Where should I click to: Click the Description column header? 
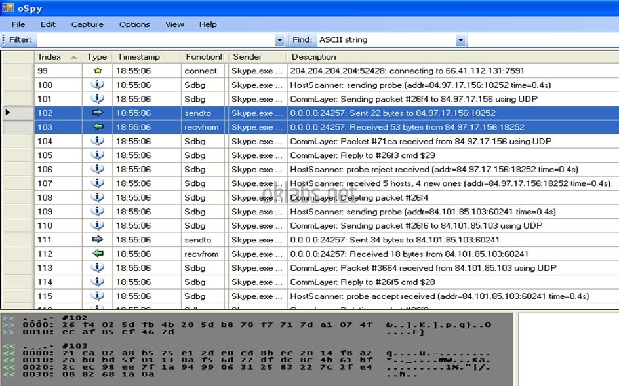point(313,57)
